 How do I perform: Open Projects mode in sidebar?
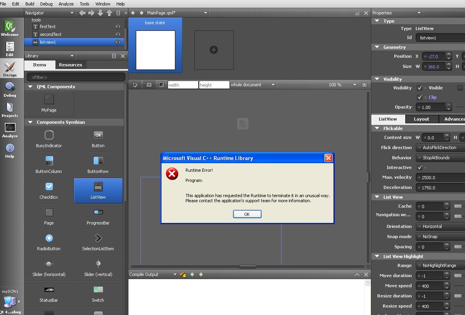(10, 109)
